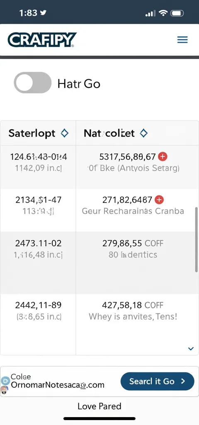This screenshot has width=199, height=425.
Task: Tap the CRAFIPY logo
Action: click(42, 40)
